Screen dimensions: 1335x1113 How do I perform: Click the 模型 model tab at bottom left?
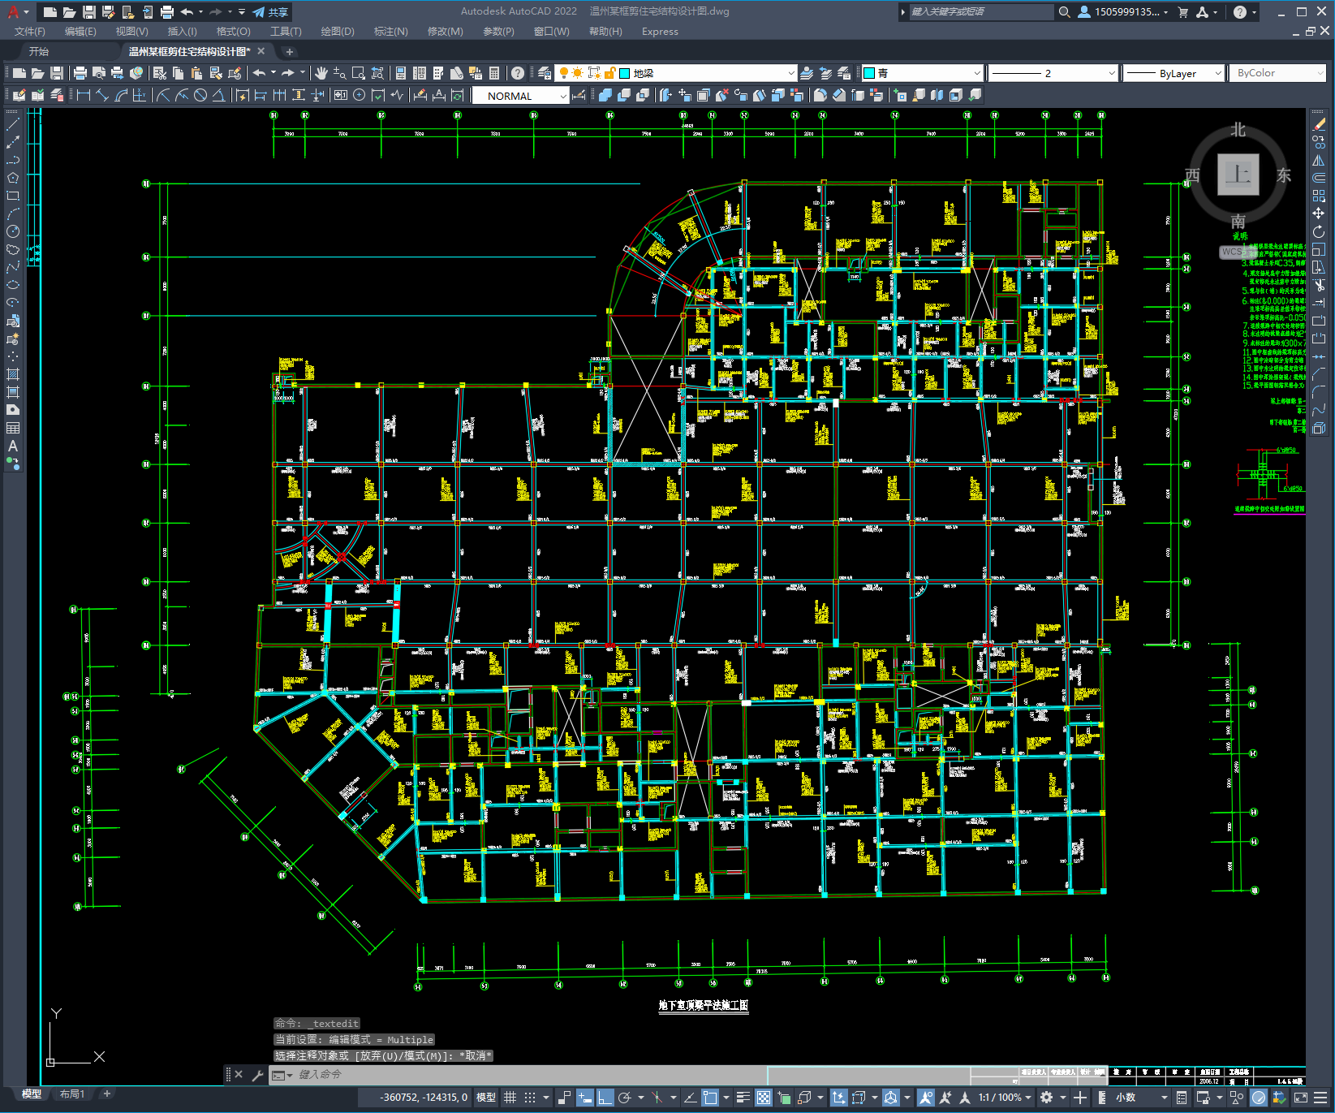[32, 1094]
